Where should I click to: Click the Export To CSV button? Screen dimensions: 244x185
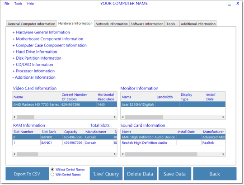coord(27,174)
